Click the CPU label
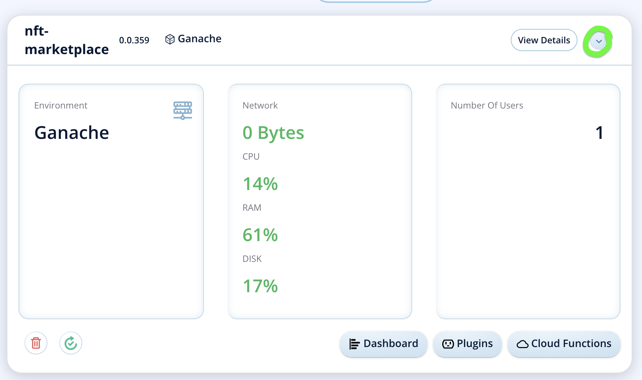Viewport: 642px width, 380px height. coord(251,157)
